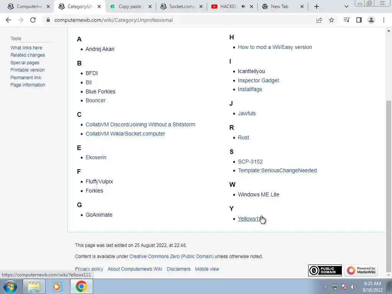Viewport: 392px width, 294px height.
Task: Open the GoAnimate page
Action: [99, 215]
